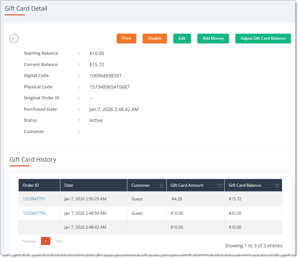Open order 1023847750 link

(34, 213)
